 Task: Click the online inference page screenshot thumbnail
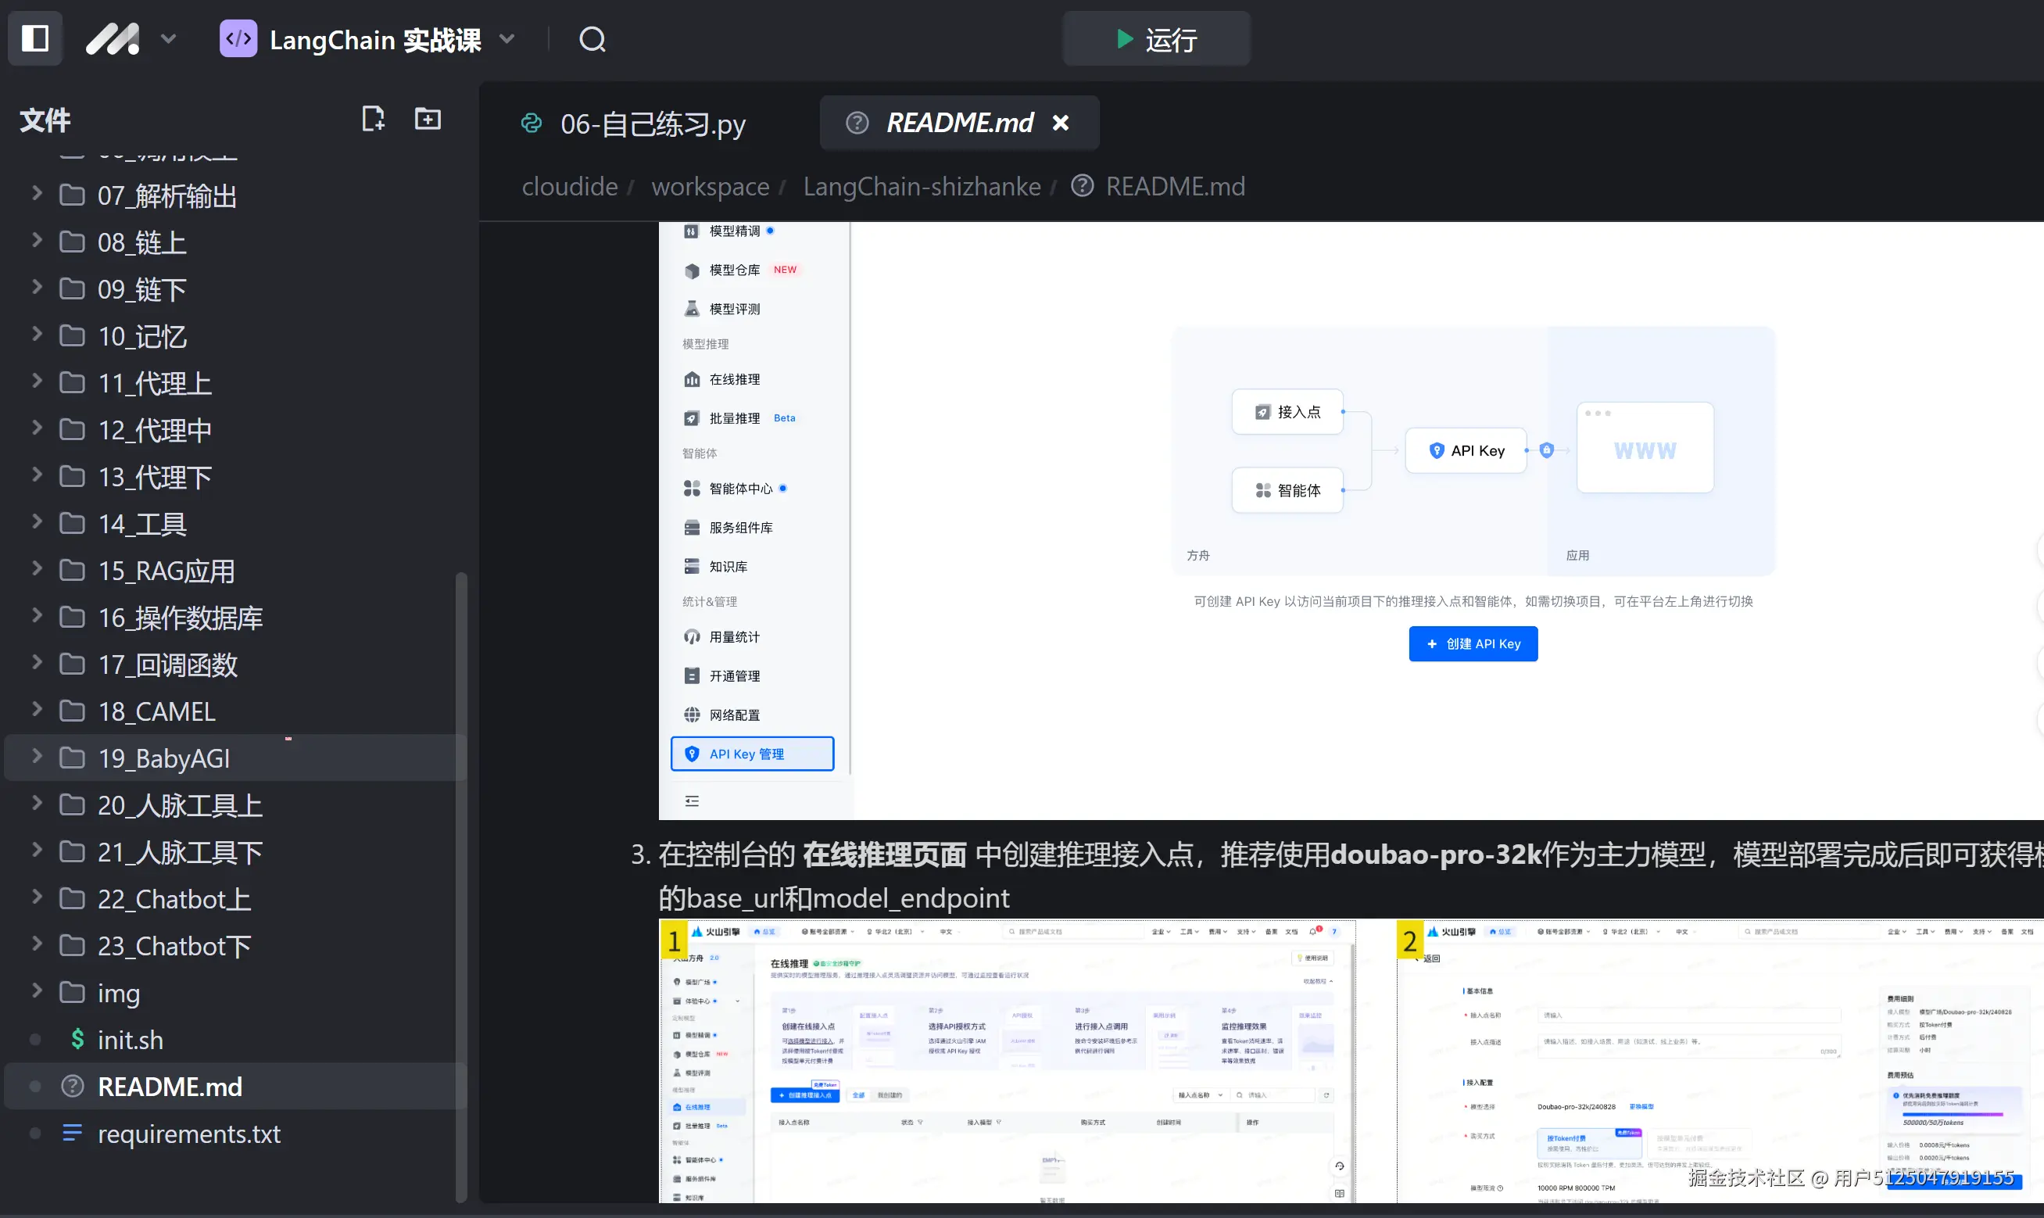1007,1061
